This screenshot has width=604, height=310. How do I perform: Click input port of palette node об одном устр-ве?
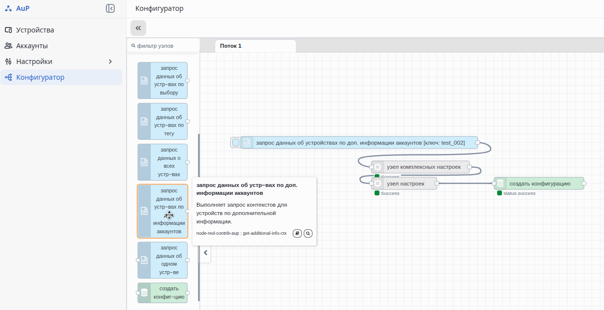(x=138, y=260)
